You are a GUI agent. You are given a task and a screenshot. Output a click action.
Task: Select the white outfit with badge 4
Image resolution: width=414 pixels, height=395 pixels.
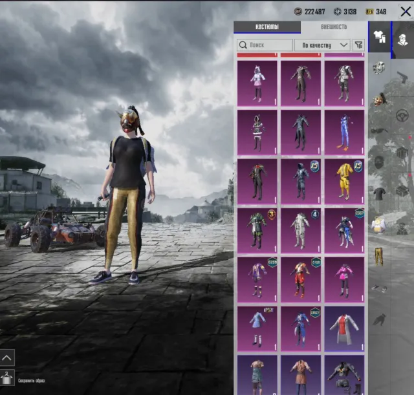tap(301, 231)
